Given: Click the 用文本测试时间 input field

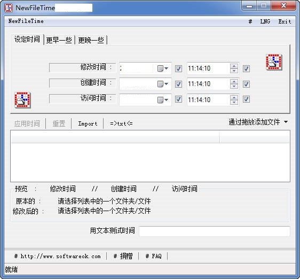Looking at the screenshot, I should click(215, 231).
